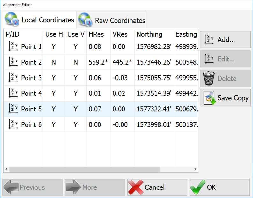Click HRes value 559.2* for Point 2
Image resolution: width=253 pixels, height=198 pixels.
click(x=98, y=62)
